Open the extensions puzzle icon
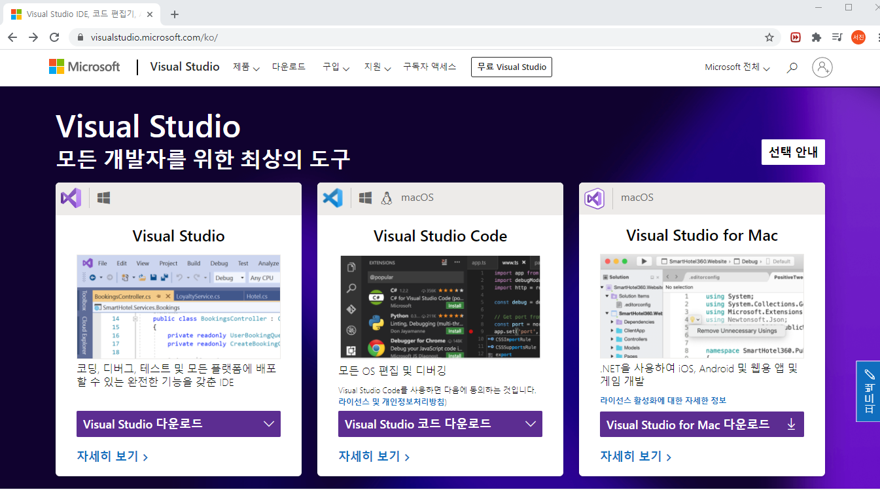This screenshot has height=490, width=880. 816,37
